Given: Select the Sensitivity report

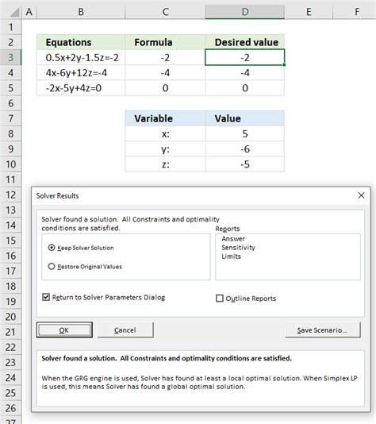Looking at the screenshot, I should coord(238,248).
